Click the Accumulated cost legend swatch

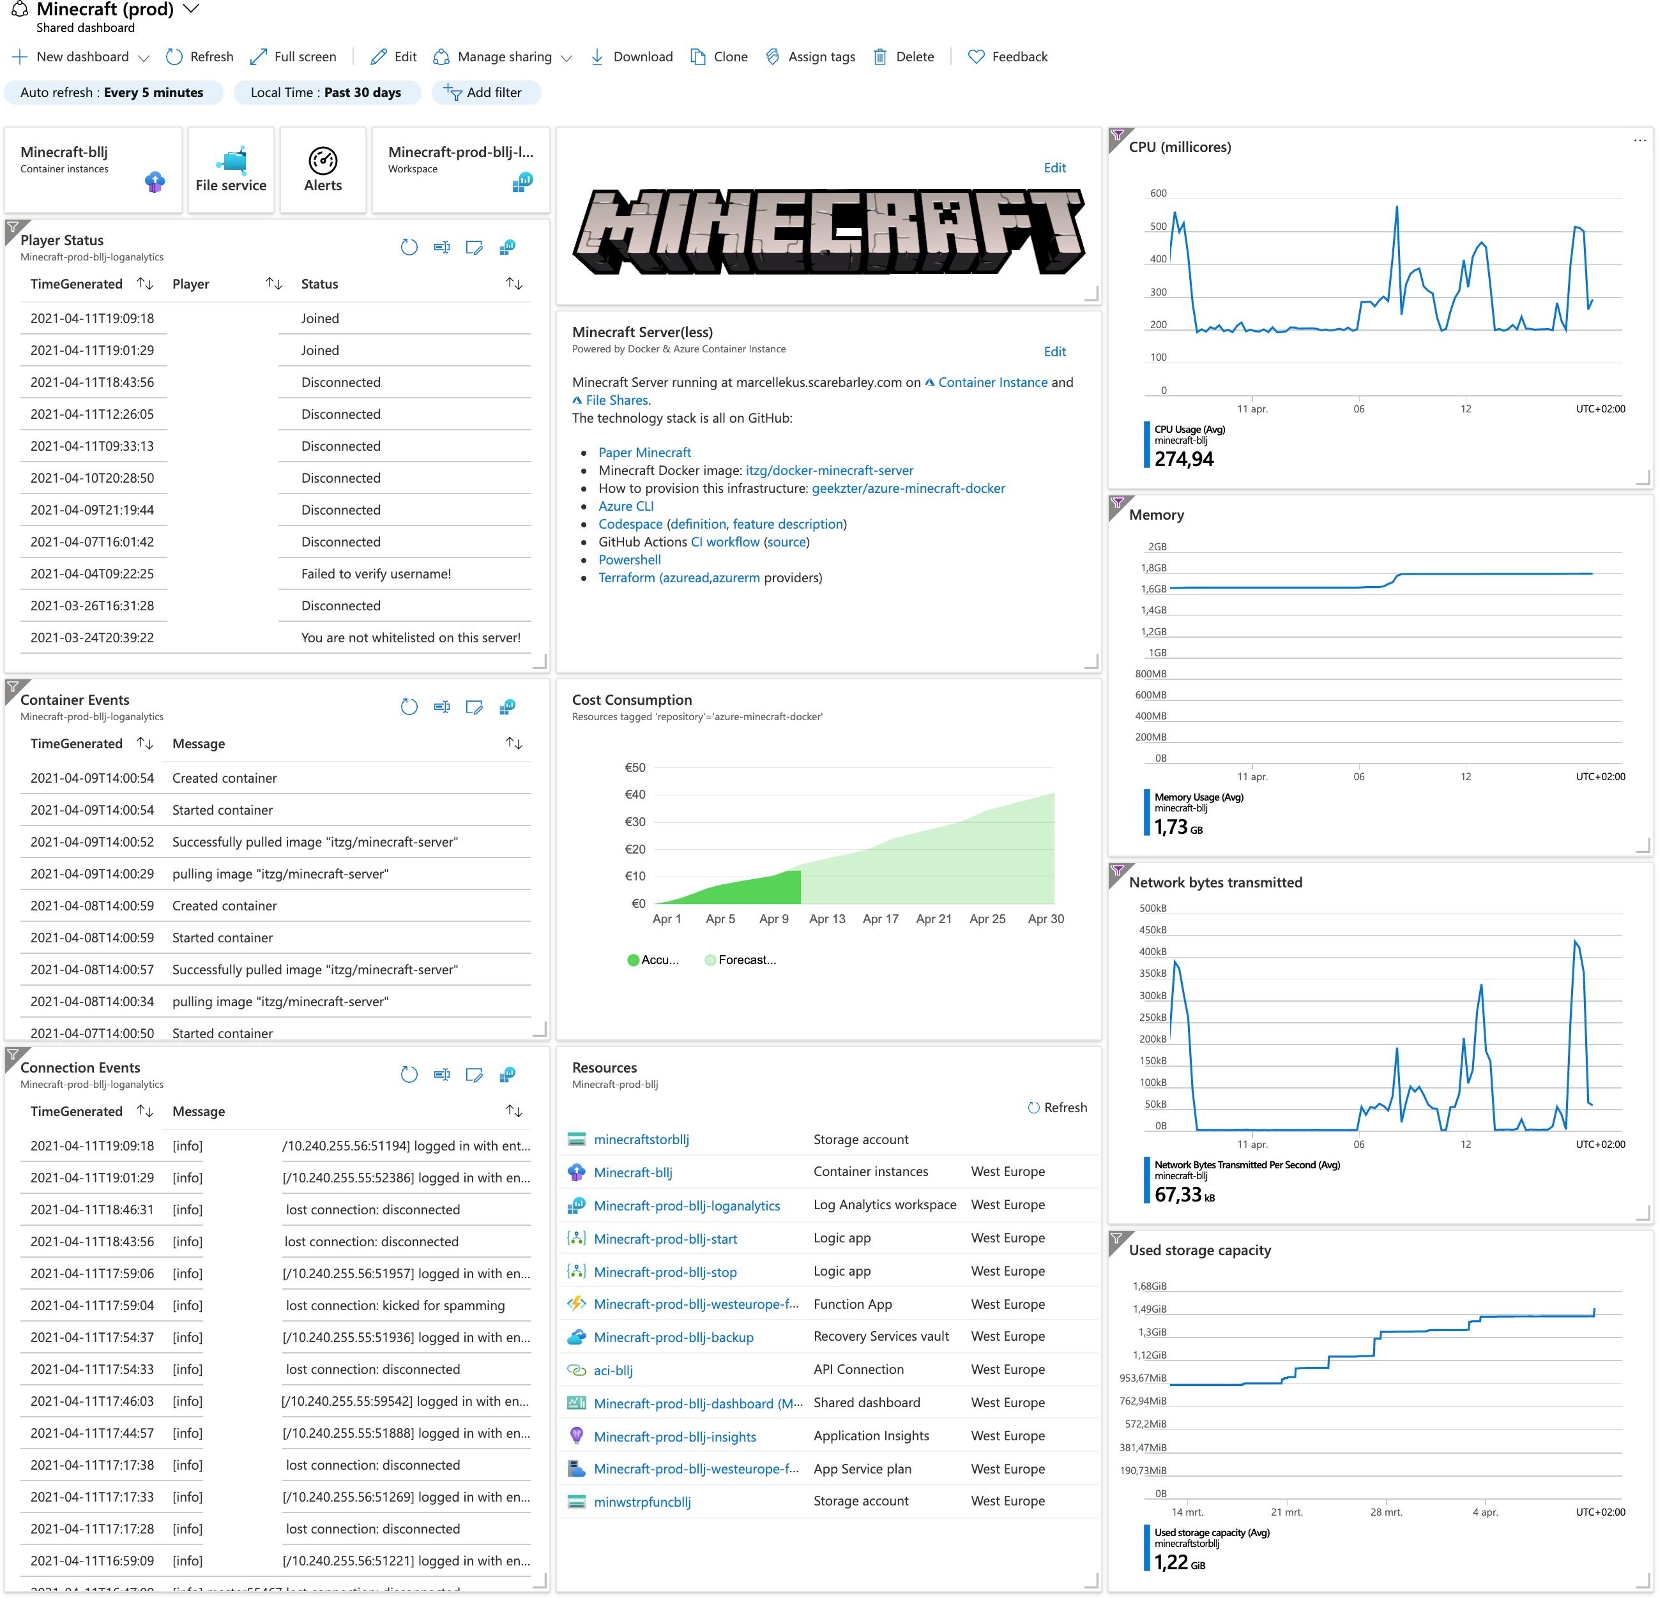coord(633,960)
